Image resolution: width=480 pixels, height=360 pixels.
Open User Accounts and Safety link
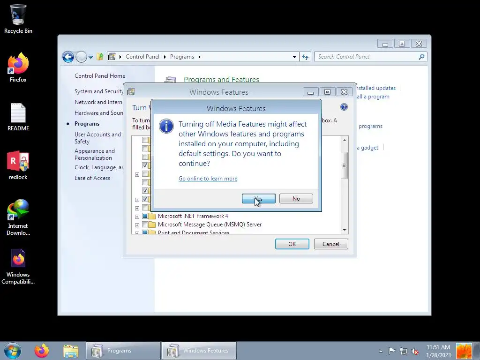[97, 138]
